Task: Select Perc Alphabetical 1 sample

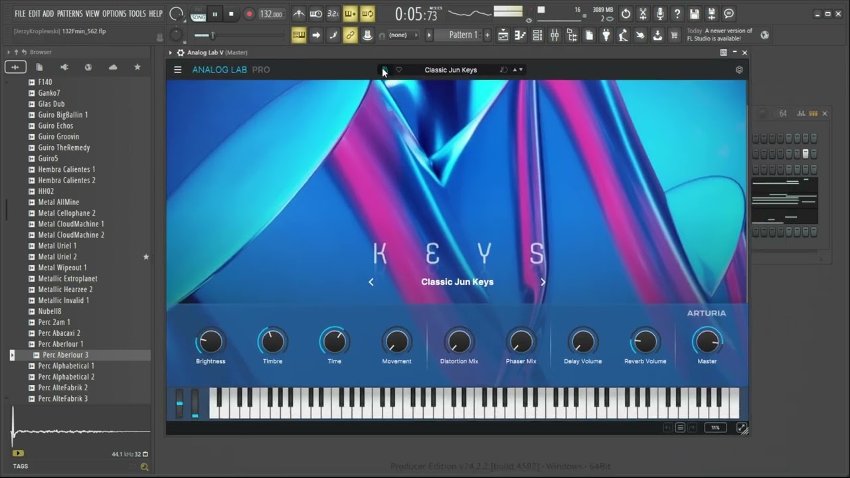Action: pos(66,366)
